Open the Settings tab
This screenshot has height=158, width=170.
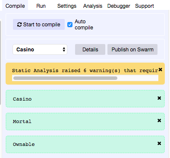click(67, 6)
